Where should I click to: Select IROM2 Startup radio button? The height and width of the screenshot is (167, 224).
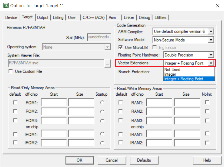click(102, 143)
